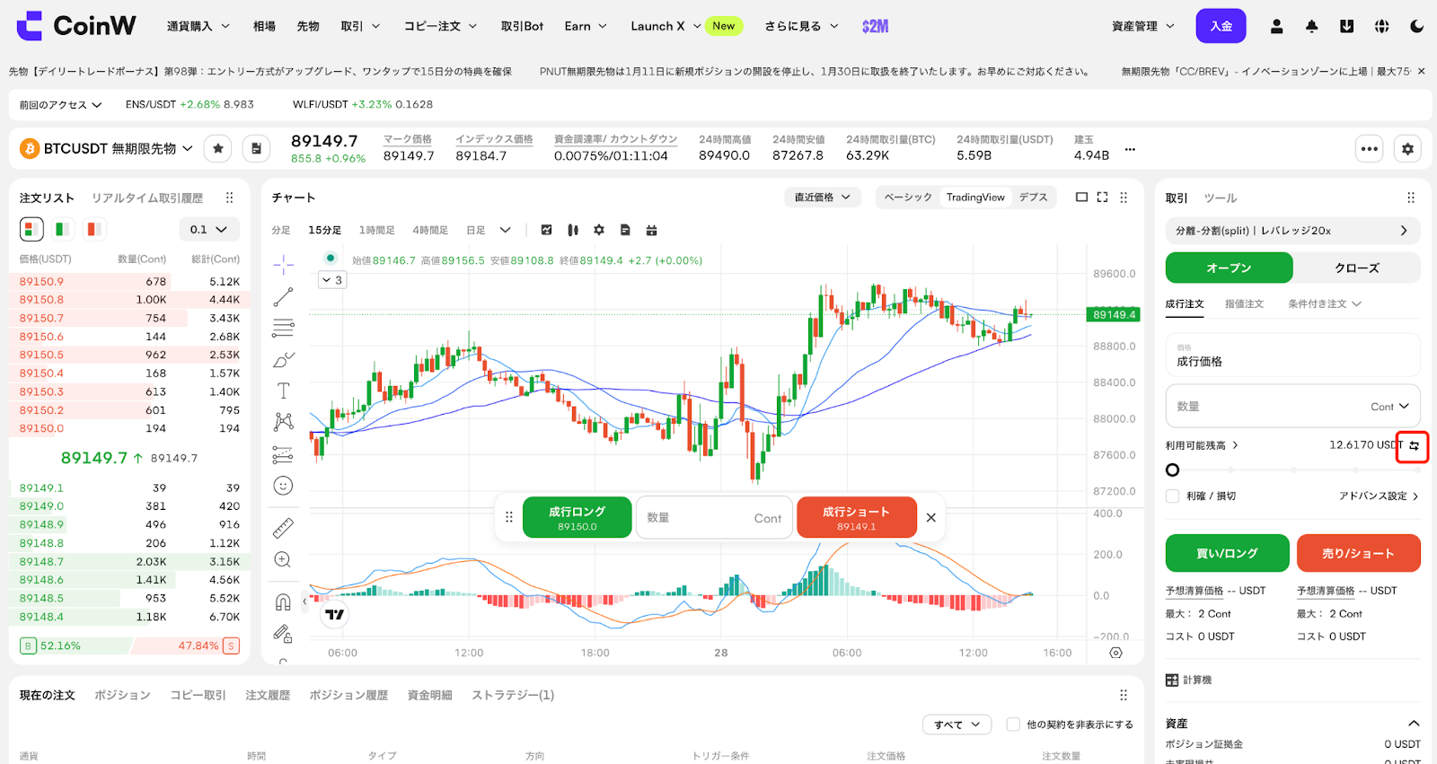Screen dimensions: 1437x764
Task: Open the 0.1 price precision dropdown
Action: click(209, 230)
